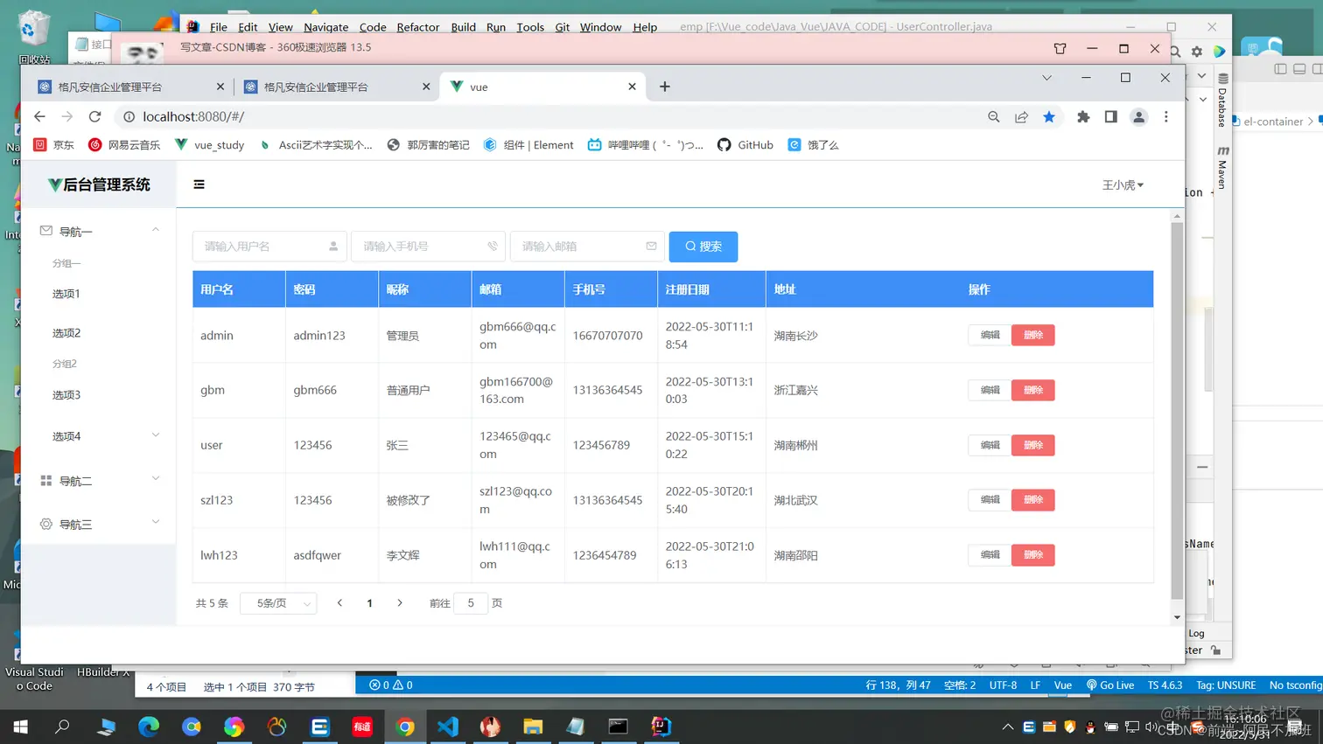
Task: Open new browser tab with plus
Action: [x=665, y=87]
